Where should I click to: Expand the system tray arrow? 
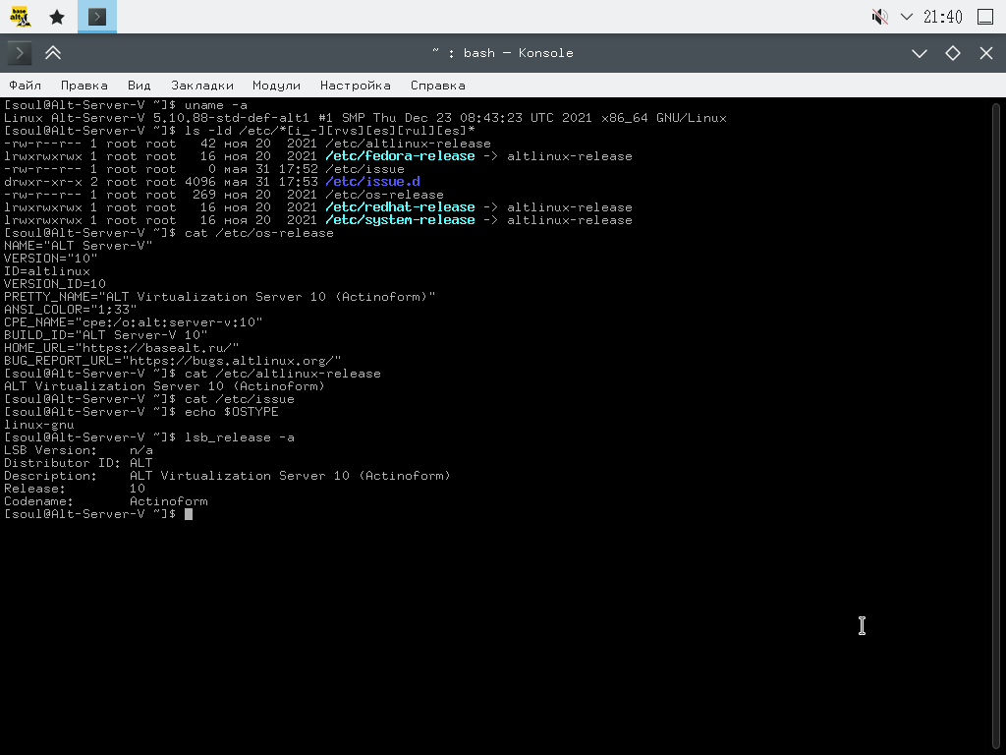(x=907, y=17)
